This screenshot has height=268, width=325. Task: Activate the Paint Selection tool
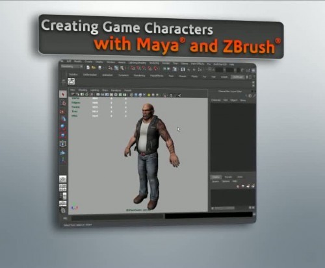pyautogui.click(x=62, y=112)
